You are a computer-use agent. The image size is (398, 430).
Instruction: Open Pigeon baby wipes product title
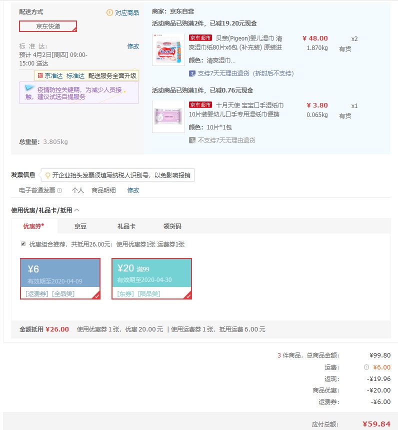[x=235, y=43]
